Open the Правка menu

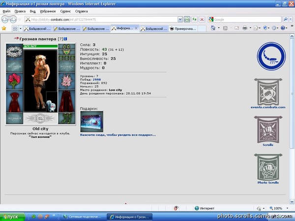click(20, 11)
